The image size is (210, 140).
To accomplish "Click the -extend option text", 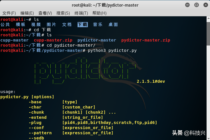I will click(38, 117).
